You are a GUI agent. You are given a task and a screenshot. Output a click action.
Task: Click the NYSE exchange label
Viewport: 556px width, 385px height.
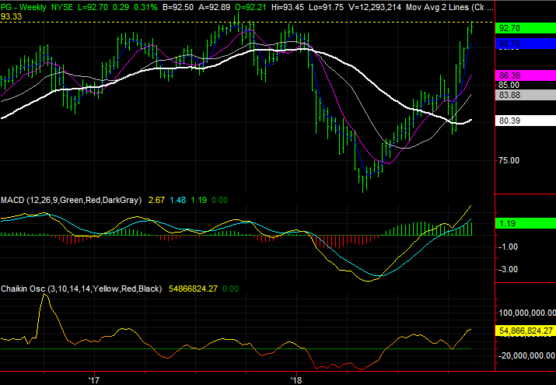[63, 7]
